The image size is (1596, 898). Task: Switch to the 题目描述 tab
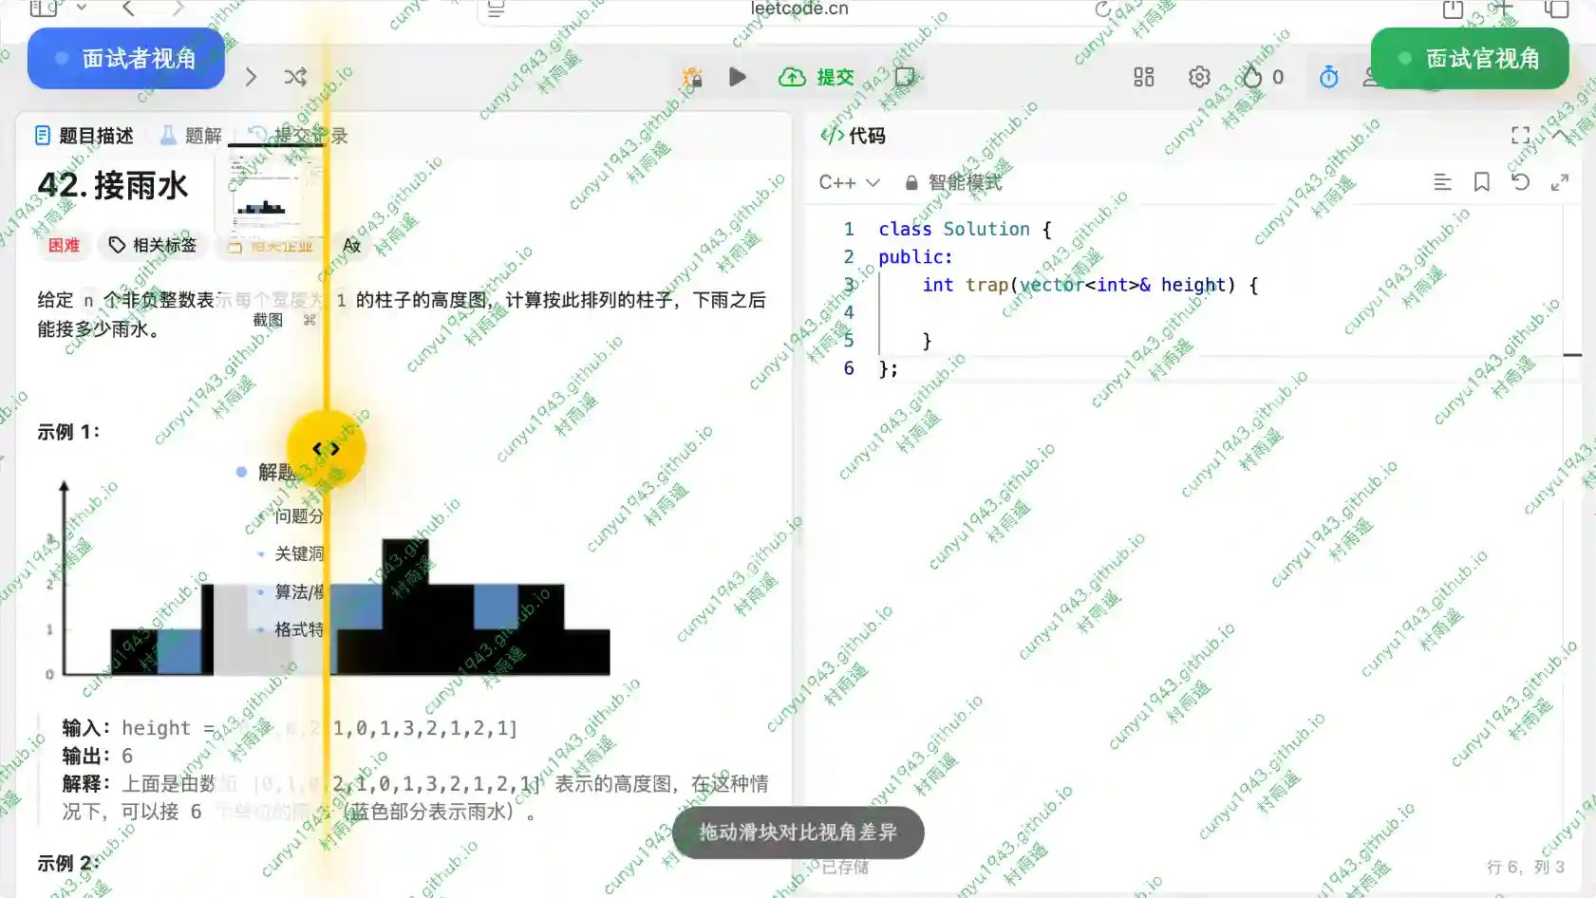tap(84, 136)
